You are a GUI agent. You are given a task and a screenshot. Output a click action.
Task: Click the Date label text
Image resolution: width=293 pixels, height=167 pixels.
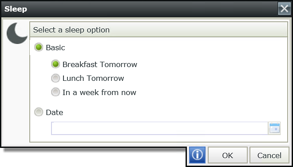(x=55, y=112)
